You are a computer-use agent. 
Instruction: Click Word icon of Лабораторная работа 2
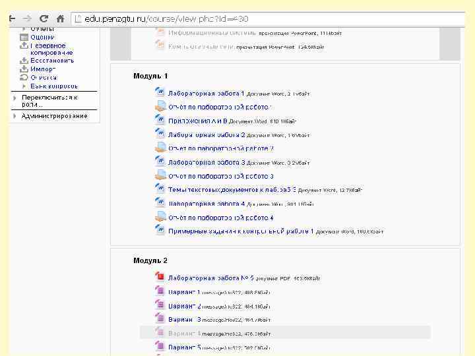160,134
